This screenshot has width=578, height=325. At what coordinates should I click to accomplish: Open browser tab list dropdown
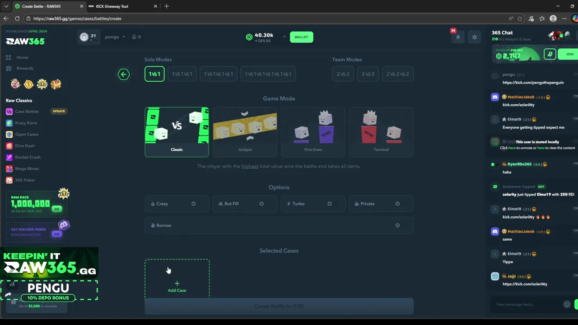pos(6,6)
